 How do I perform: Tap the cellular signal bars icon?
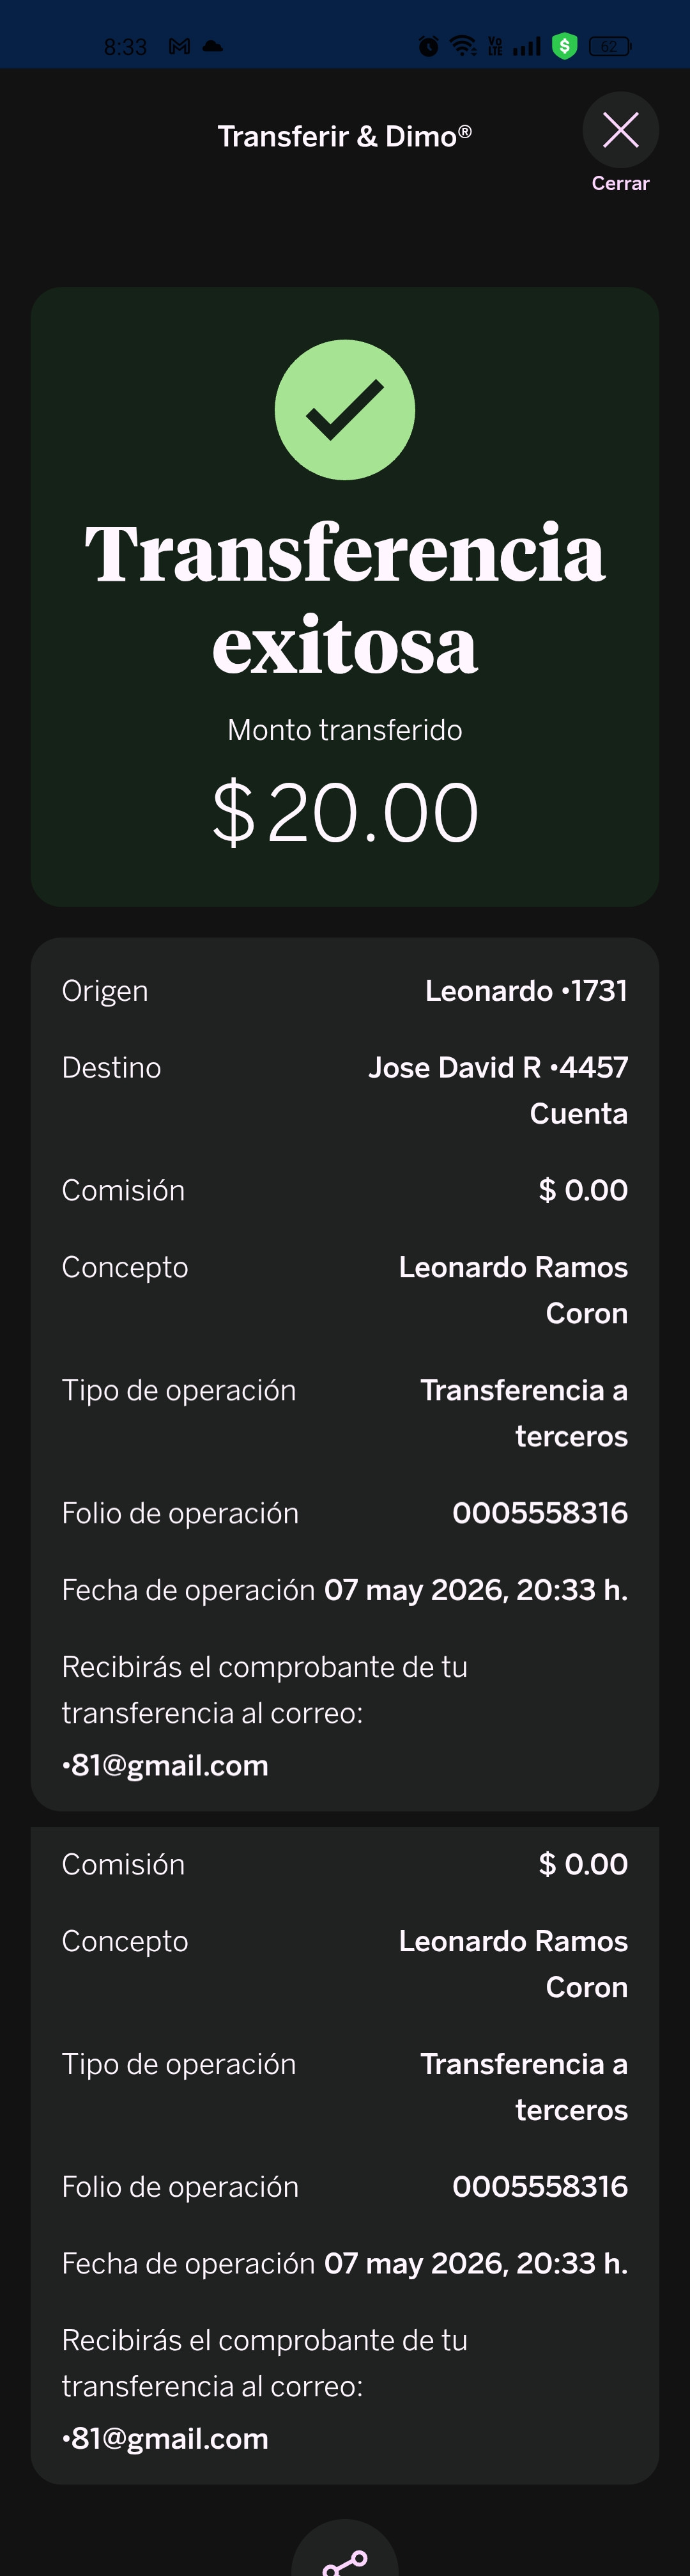coord(526,46)
